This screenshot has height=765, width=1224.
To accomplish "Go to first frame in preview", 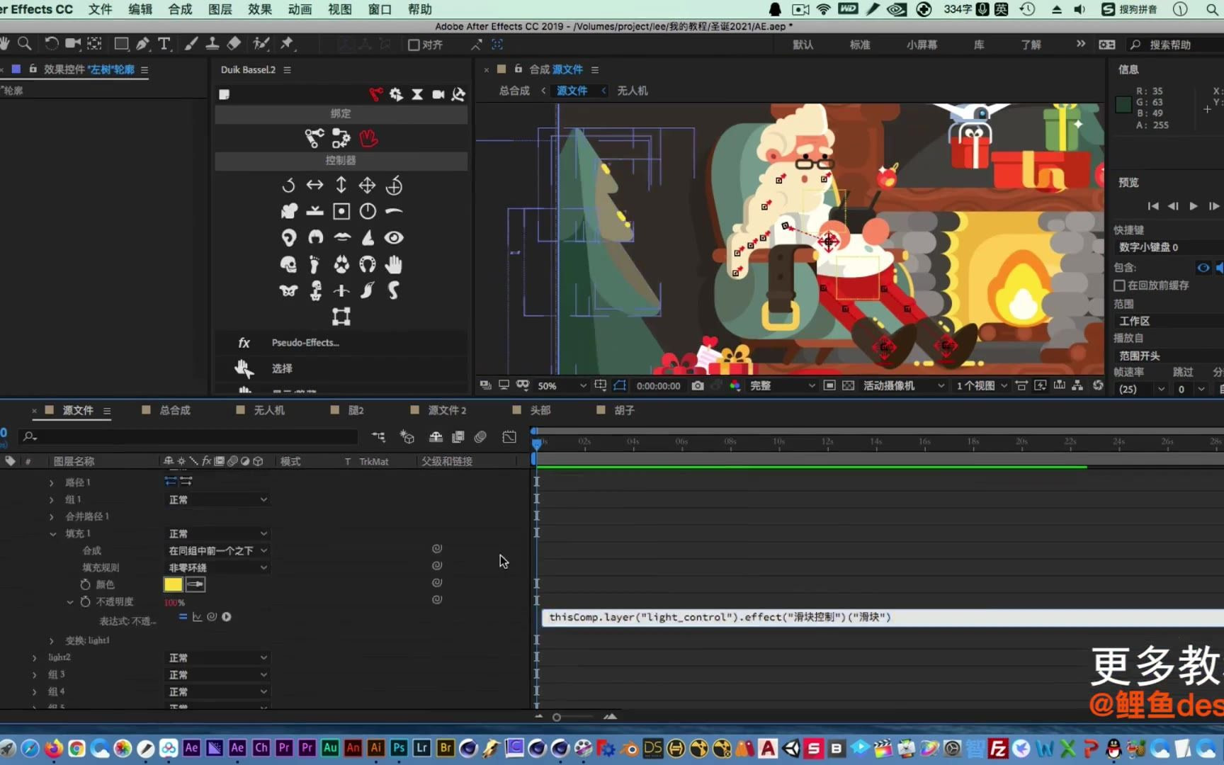I will 1153,206.
